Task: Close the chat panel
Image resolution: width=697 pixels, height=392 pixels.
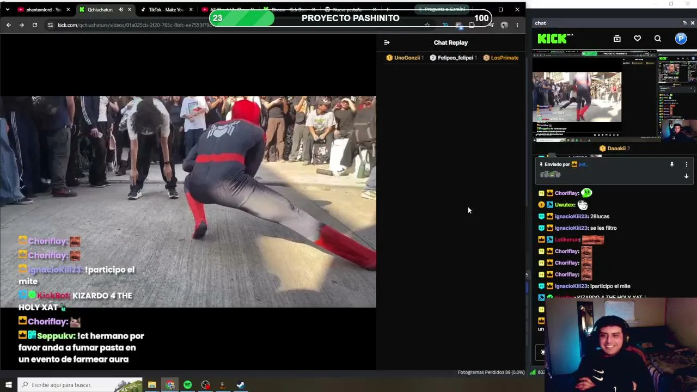Action: [692, 23]
